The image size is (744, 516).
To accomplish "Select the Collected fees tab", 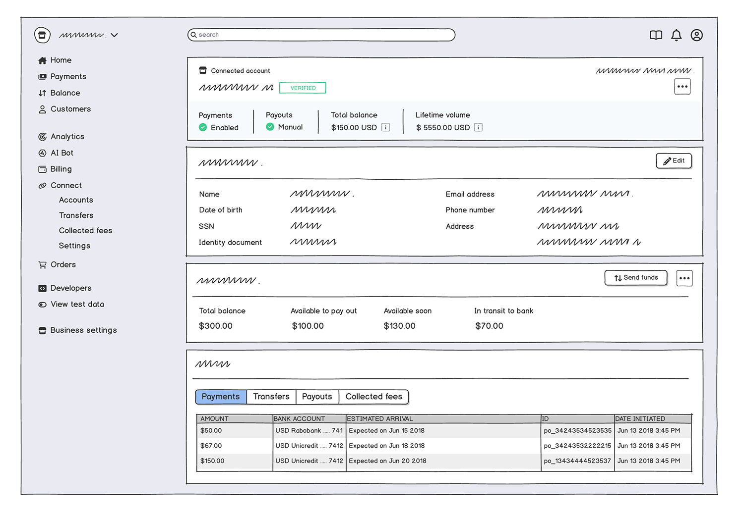I will click(x=373, y=397).
